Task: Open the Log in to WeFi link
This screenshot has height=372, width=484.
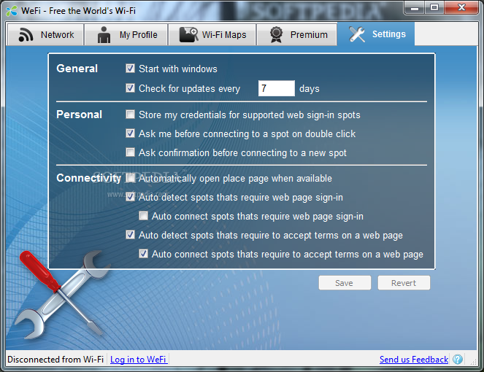Action: [138, 360]
